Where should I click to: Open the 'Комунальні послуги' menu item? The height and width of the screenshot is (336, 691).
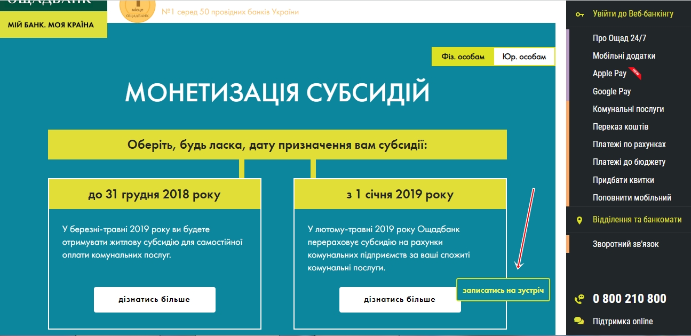pos(628,109)
